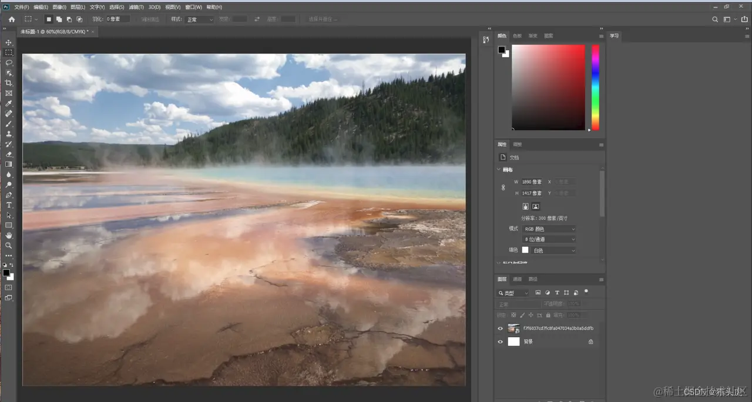Select the Brush tool
The height and width of the screenshot is (402, 752).
click(x=9, y=123)
